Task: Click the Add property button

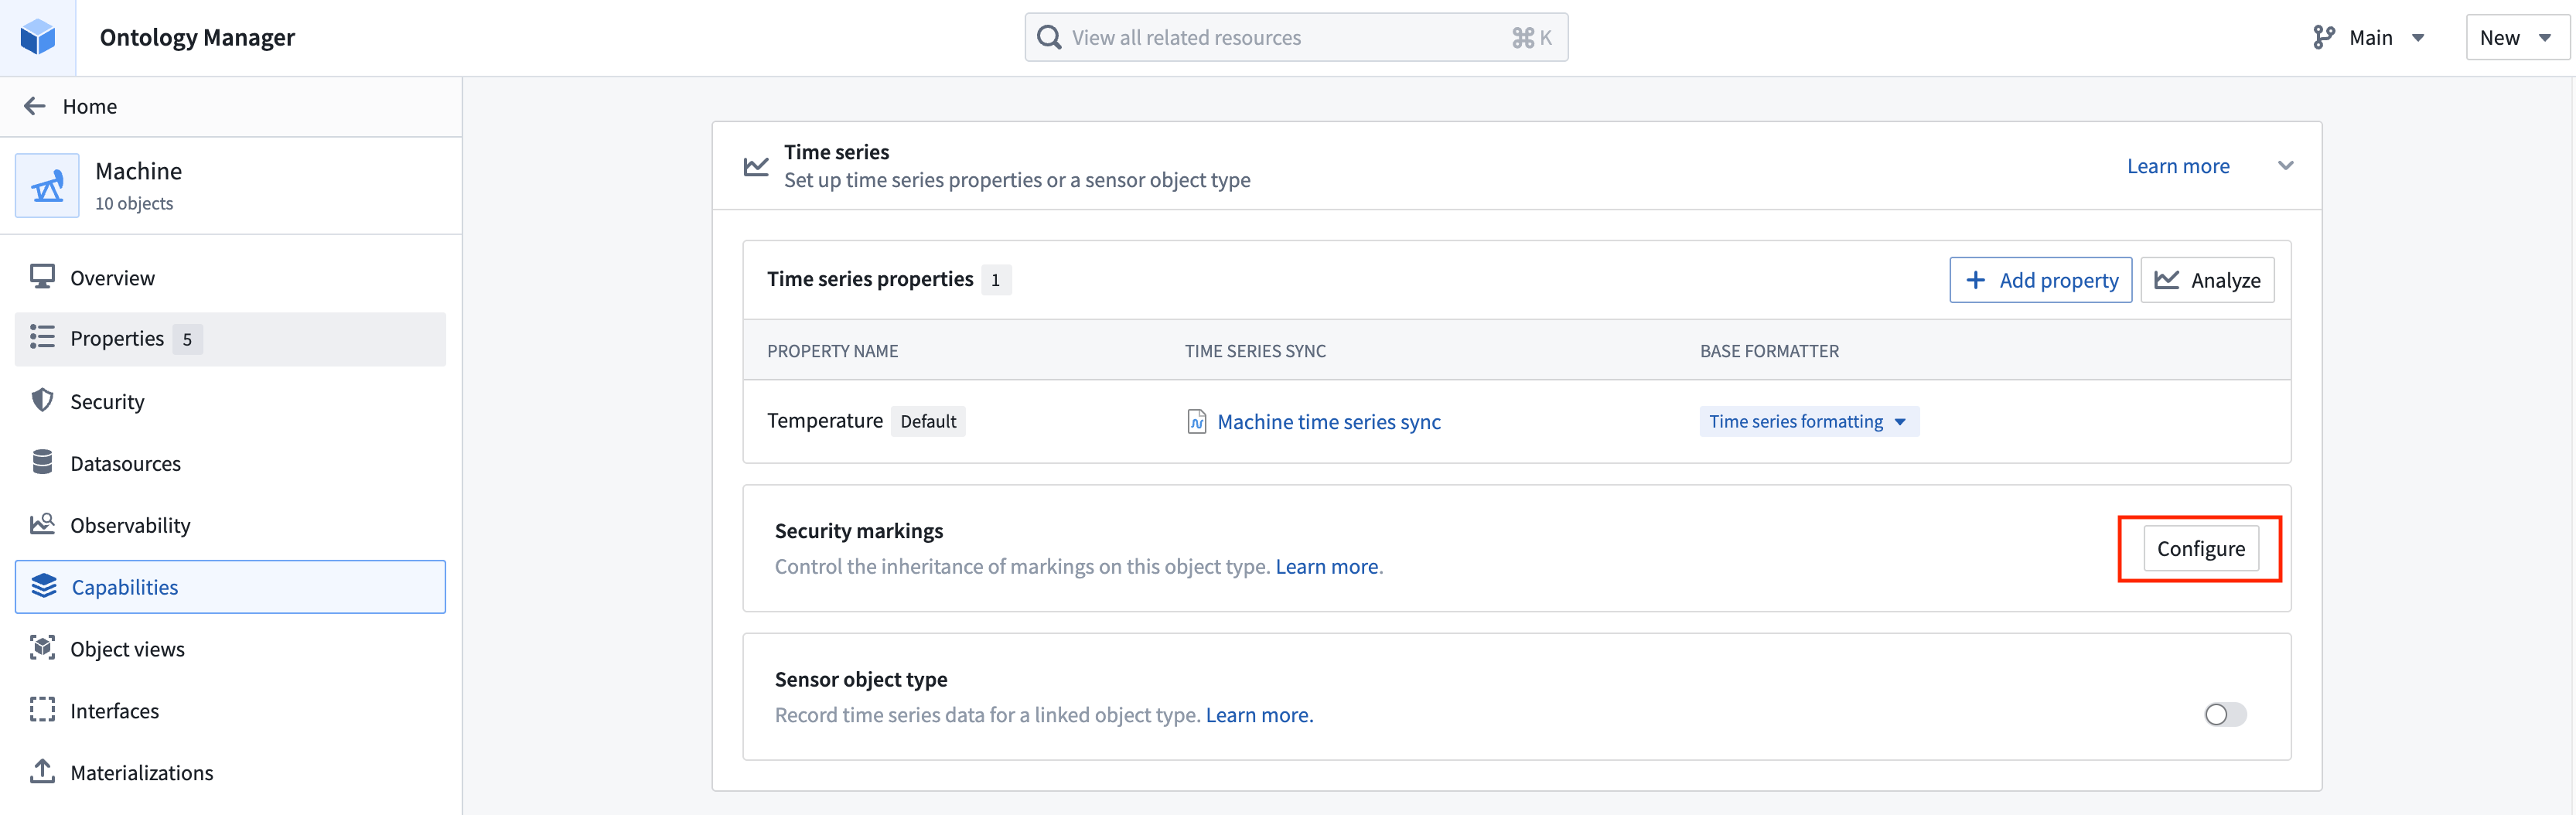Action: 2040,280
